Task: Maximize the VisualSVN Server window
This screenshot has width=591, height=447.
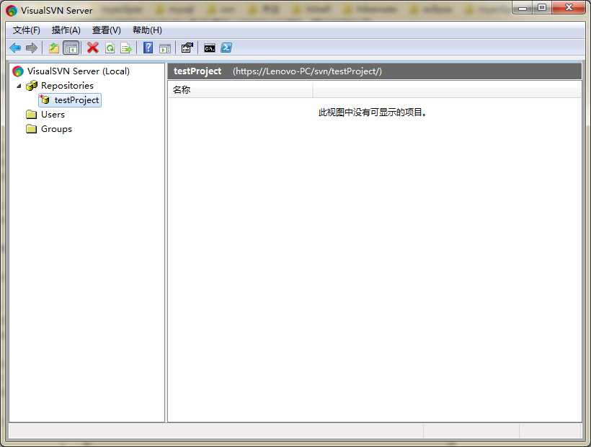Action: [x=541, y=8]
